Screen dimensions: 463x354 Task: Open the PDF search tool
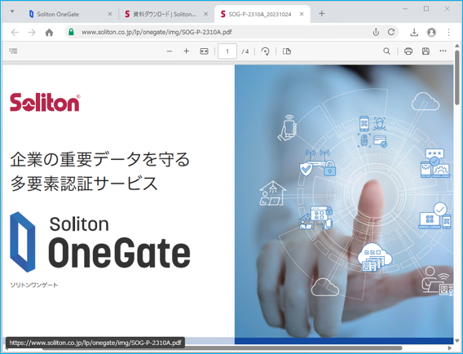coord(386,51)
